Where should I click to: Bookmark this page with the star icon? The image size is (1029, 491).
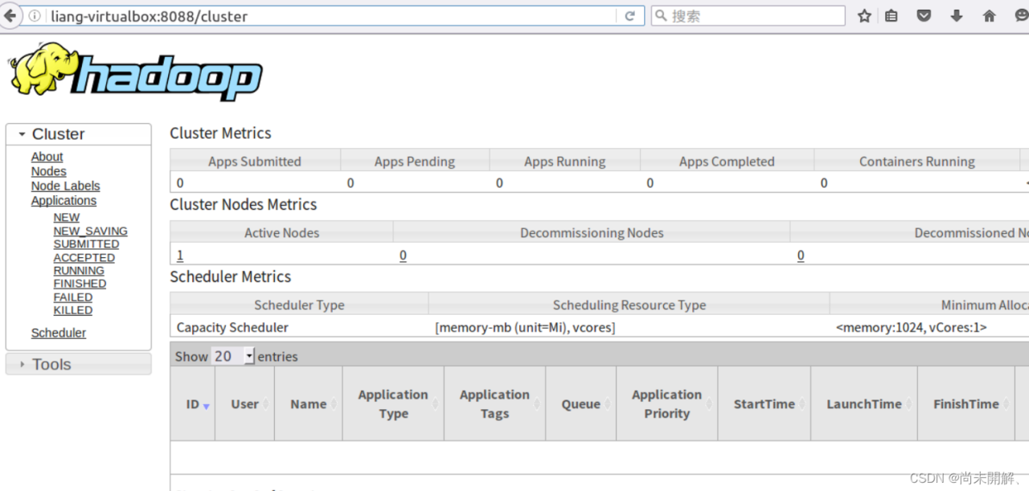click(x=864, y=16)
